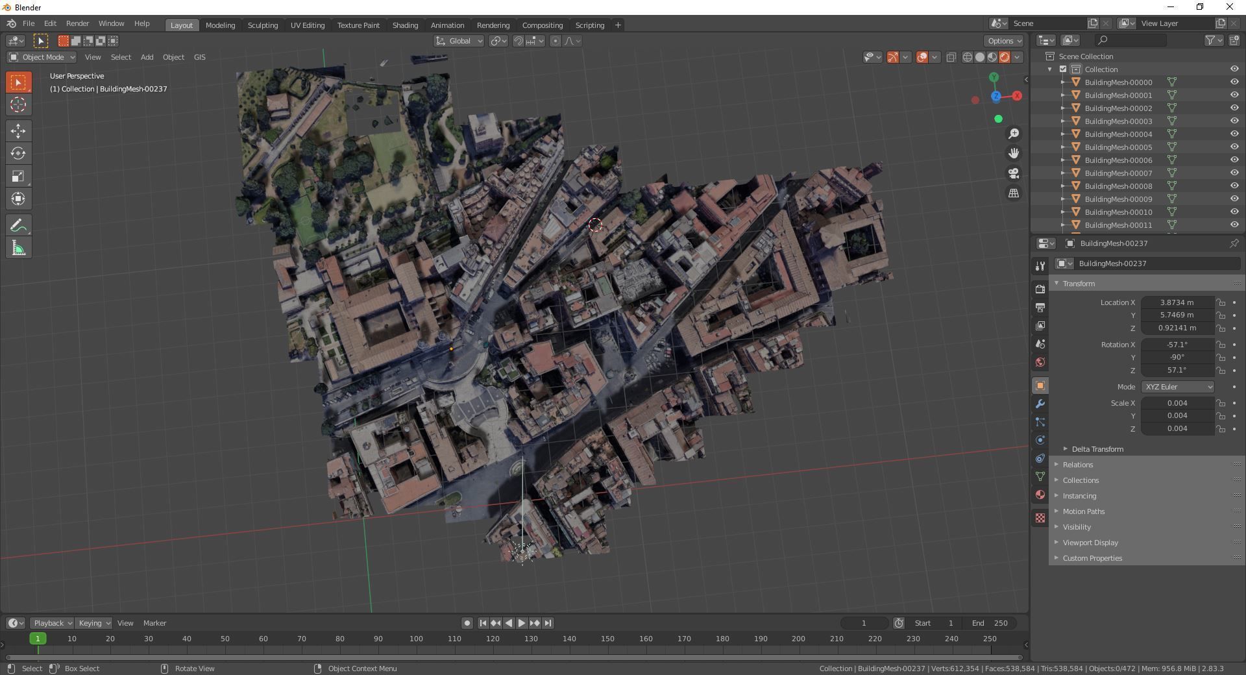Jump to timeline end frame
Image resolution: width=1246 pixels, height=675 pixels.
(x=548, y=623)
